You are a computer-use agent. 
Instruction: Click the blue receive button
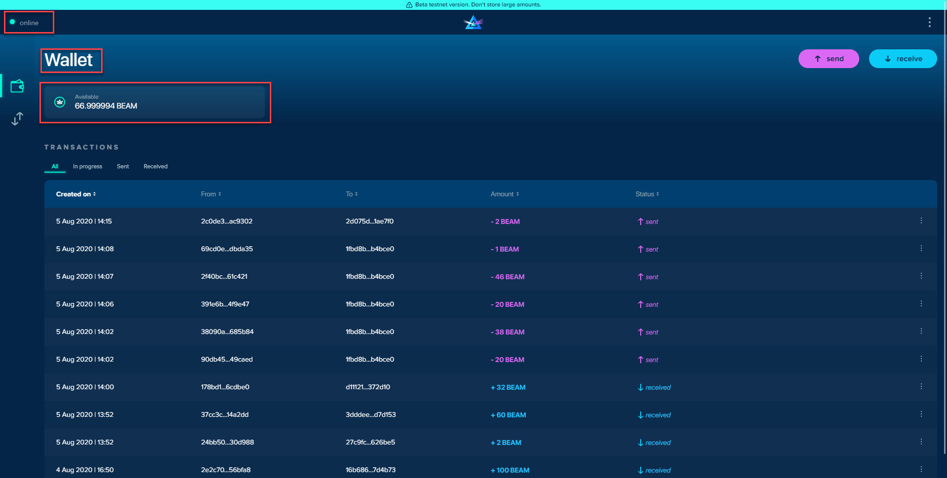(x=903, y=59)
